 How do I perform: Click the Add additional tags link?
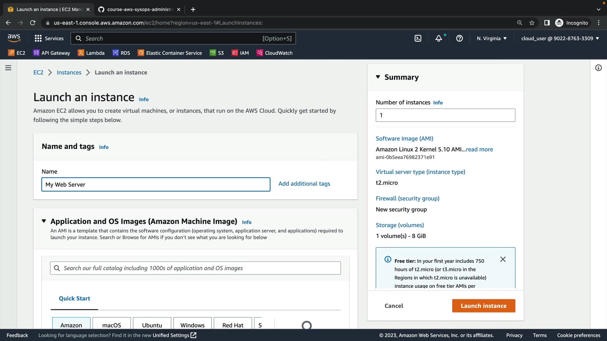[304, 184]
